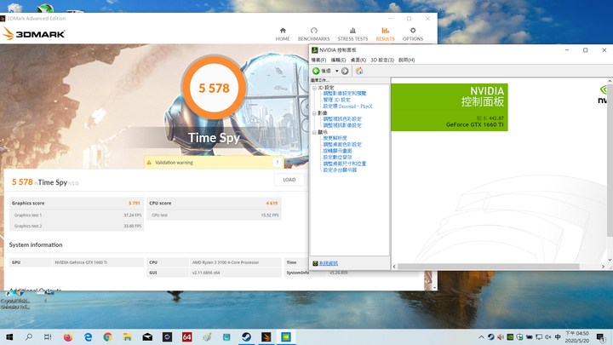
Task: Open 設定數位音效 in the tree
Action: [337, 158]
